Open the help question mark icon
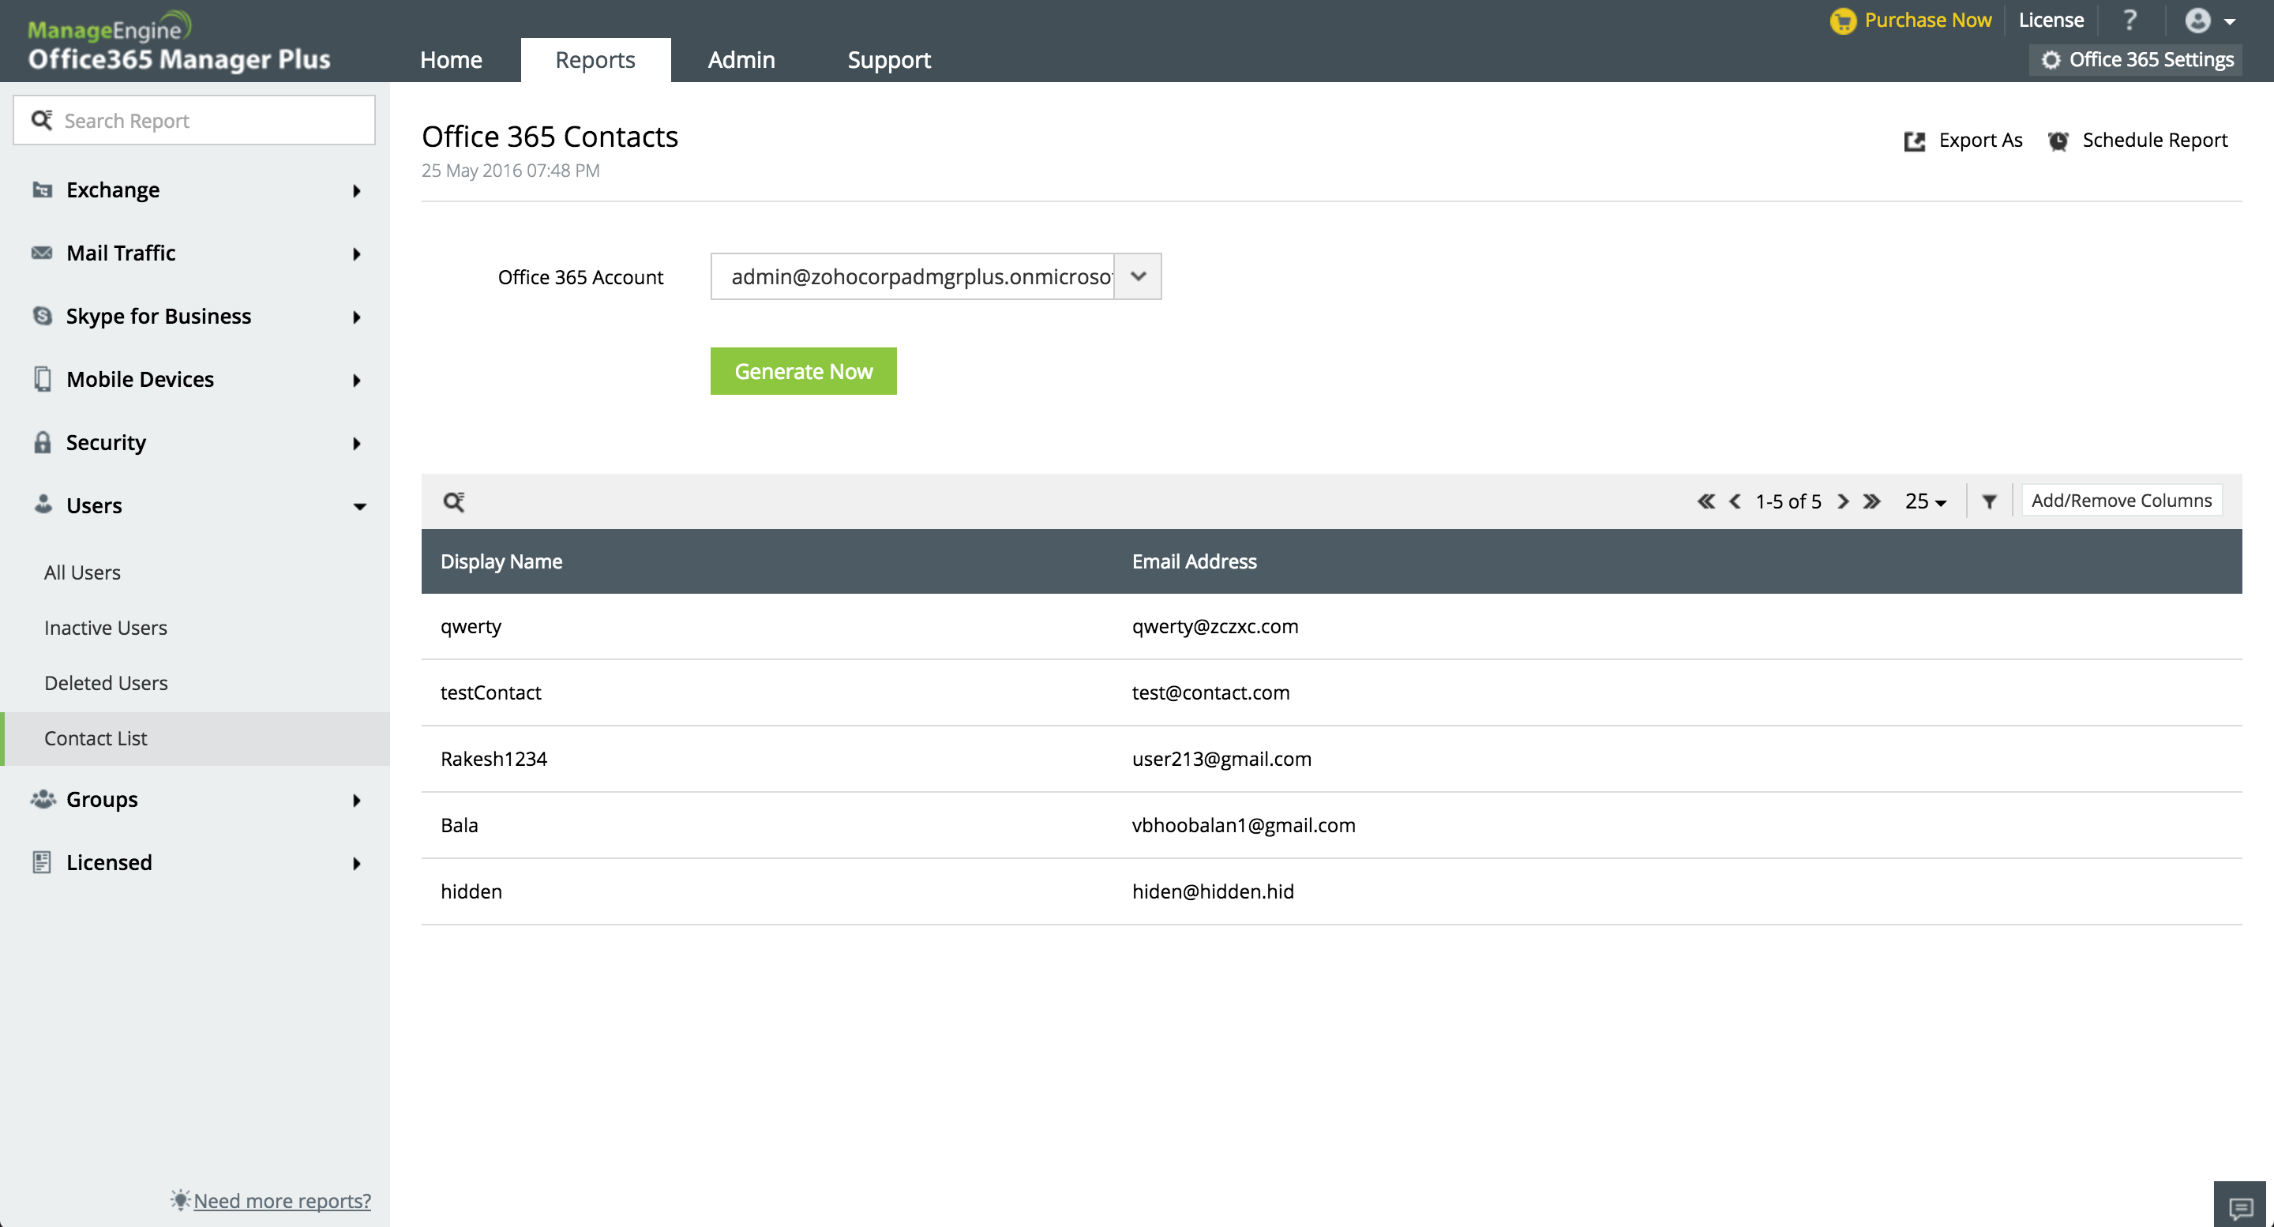The width and height of the screenshot is (2274, 1227). (x=2130, y=21)
